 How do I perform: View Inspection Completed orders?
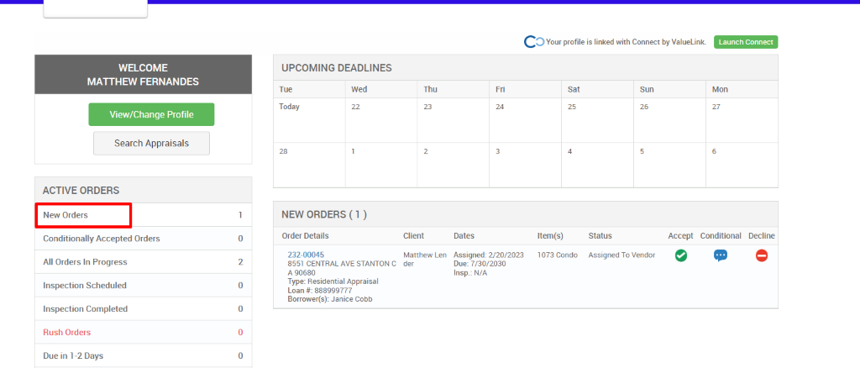[x=143, y=309]
